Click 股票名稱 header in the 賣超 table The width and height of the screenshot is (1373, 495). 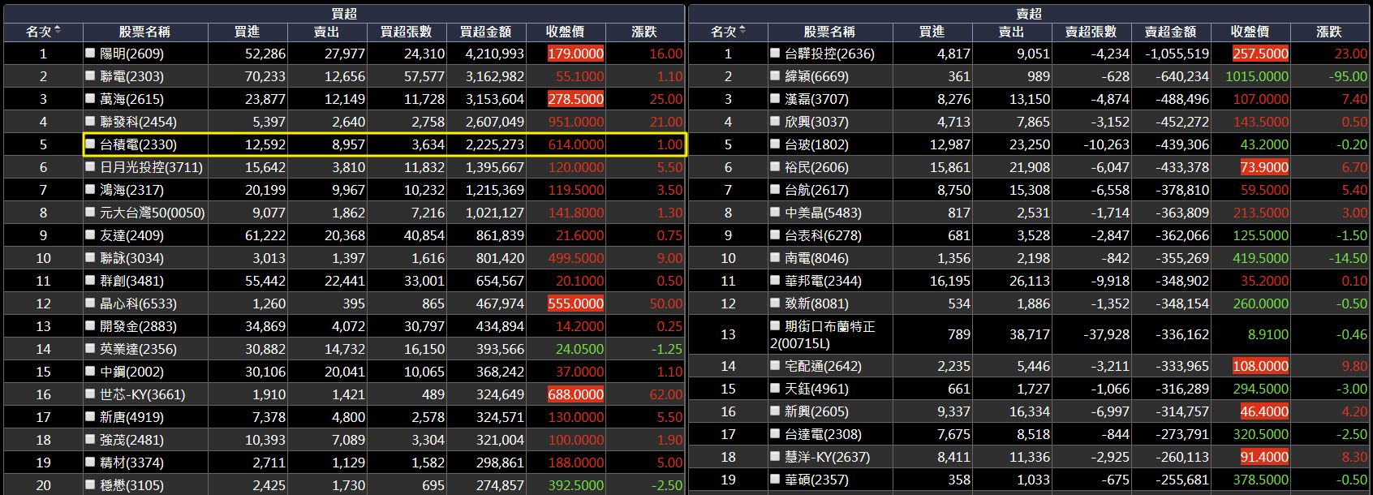pyautogui.click(x=829, y=32)
